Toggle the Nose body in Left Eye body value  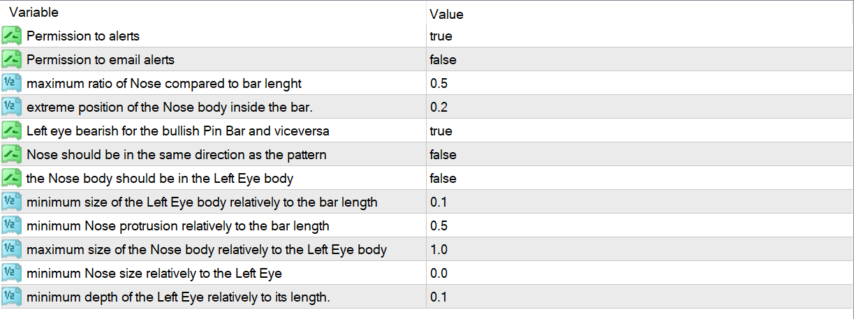(x=443, y=179)
